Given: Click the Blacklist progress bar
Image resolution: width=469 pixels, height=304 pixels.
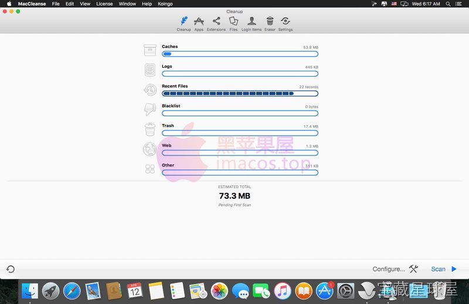Looking at the screenshot, I should [240, 113].
